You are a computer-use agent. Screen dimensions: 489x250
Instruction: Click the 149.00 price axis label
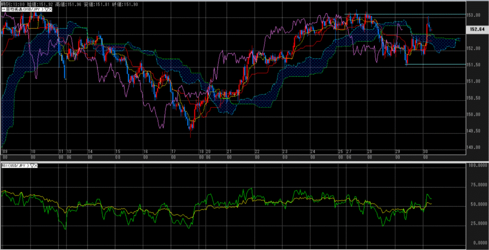[x=473, y=147]
